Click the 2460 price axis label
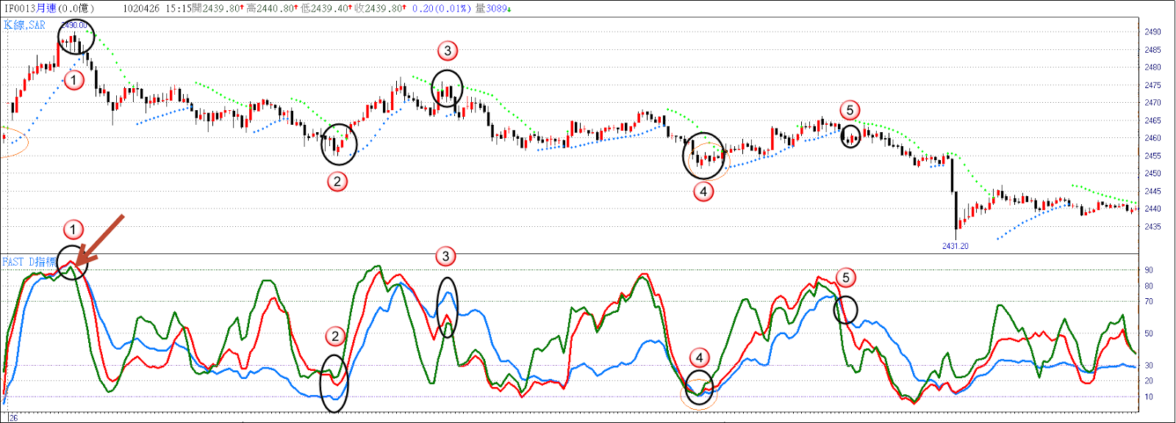The width and height of the screenshot is (1176, 423). pos(1152,138)
